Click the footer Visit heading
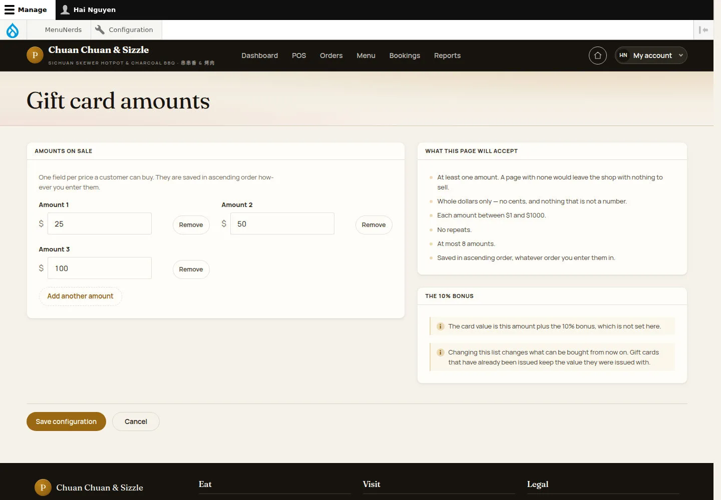721x500 pixels. (x=372, y=484)
